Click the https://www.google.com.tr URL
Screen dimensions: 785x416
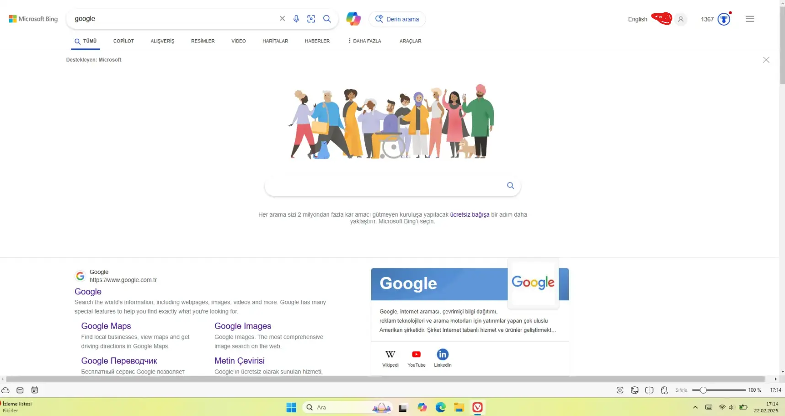pyautogui.click(x=123, y=280)
